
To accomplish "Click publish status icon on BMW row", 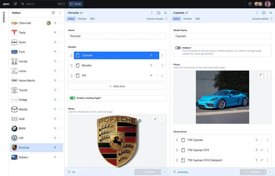I will coord(55,129).
